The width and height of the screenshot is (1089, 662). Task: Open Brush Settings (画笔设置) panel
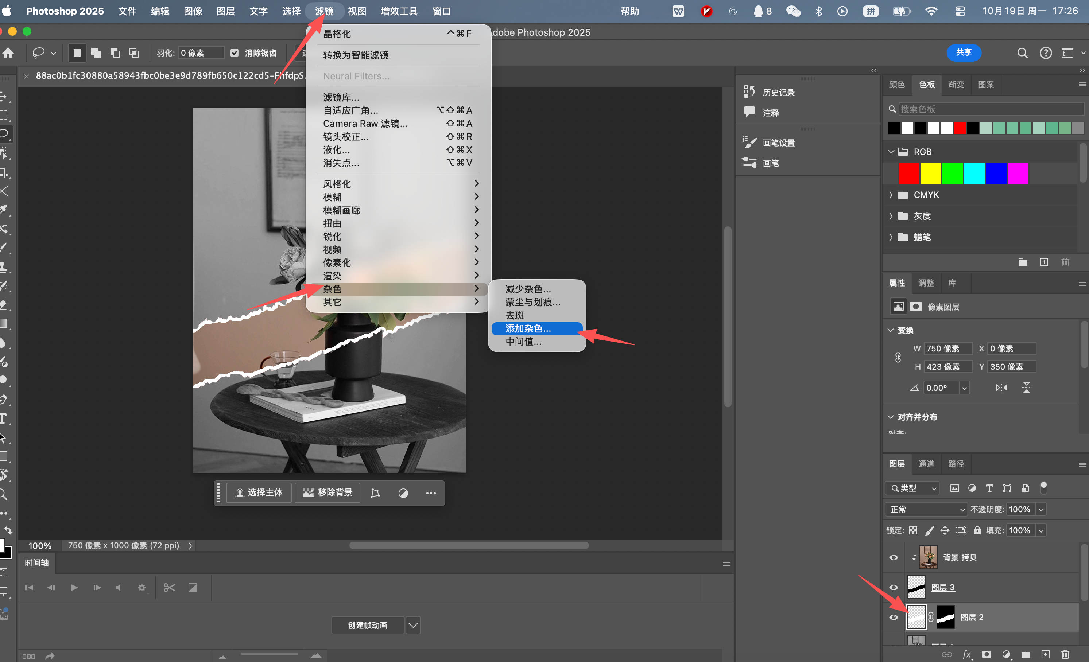coord(769,142)
